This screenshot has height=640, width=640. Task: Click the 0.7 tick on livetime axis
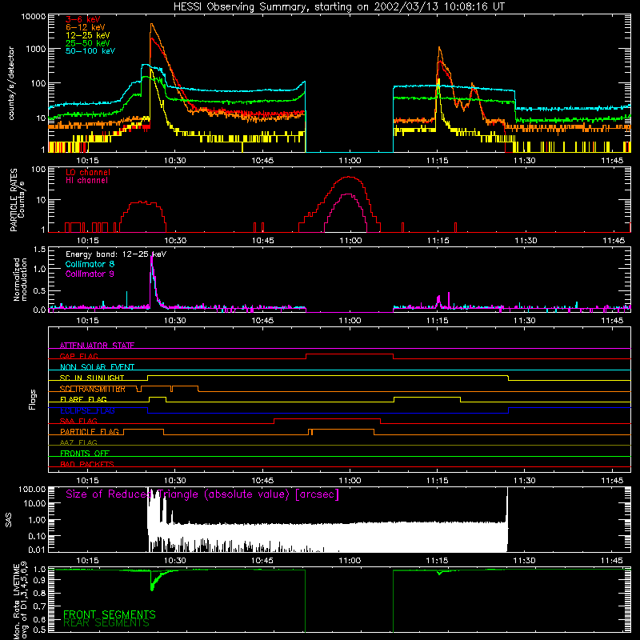pyautogui.click(x=39, y=606)
